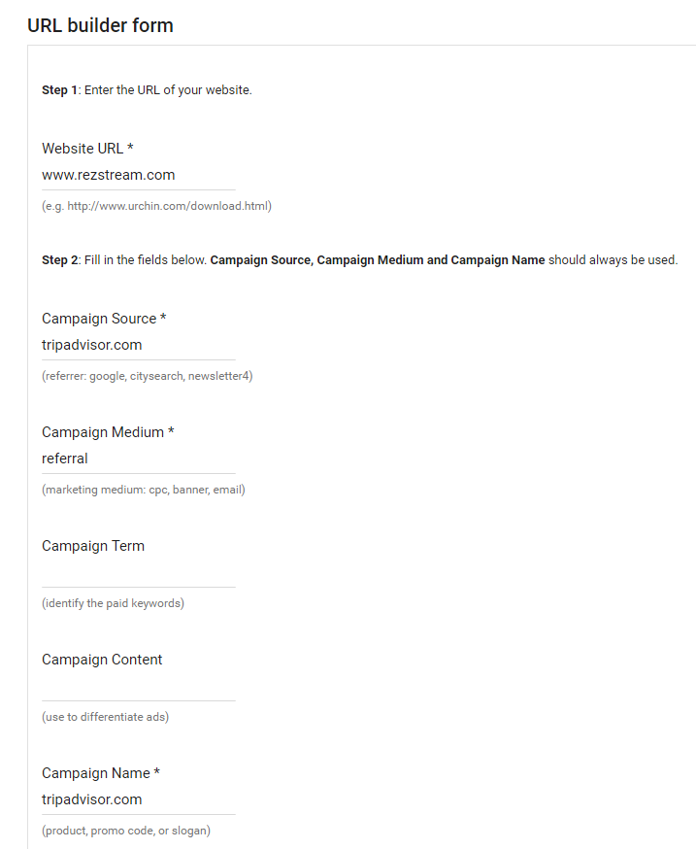Select the www.rezstream.com text in Website URL
This screenshot has height=849, width=696.
pyautogui.click(x=107, y=175)
